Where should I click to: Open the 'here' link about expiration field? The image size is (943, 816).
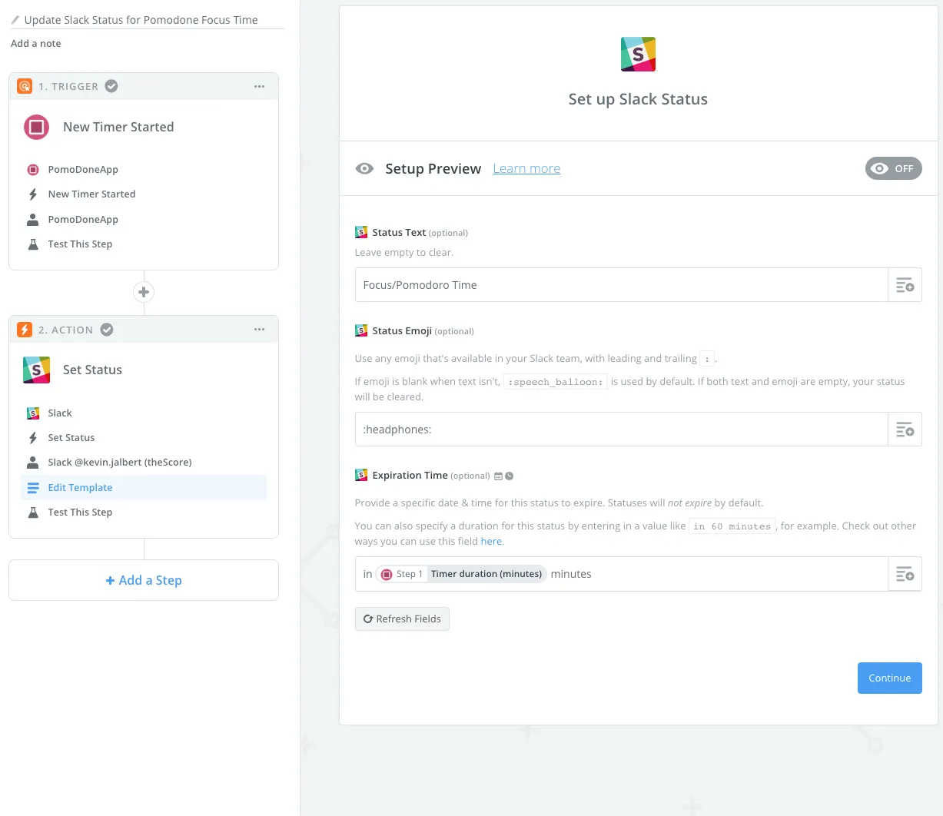pyautogui.click(x=491, y=542)
